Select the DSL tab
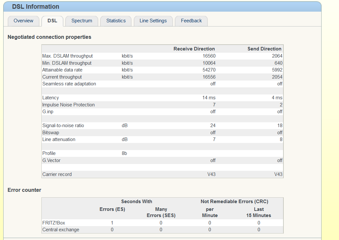 [52, 21]
